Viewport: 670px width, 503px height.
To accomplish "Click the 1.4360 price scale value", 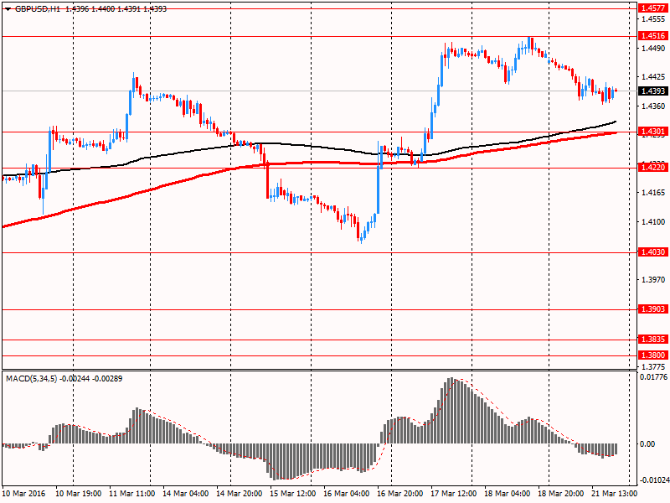I will coord(654,106).
